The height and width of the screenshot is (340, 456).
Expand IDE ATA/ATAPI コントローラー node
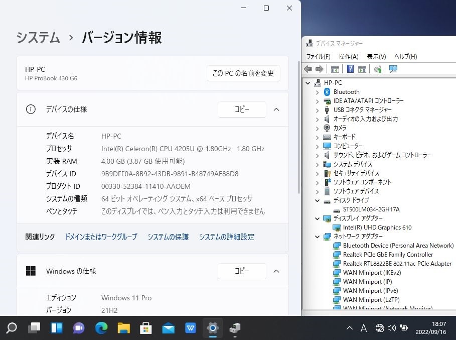(317, 101)
